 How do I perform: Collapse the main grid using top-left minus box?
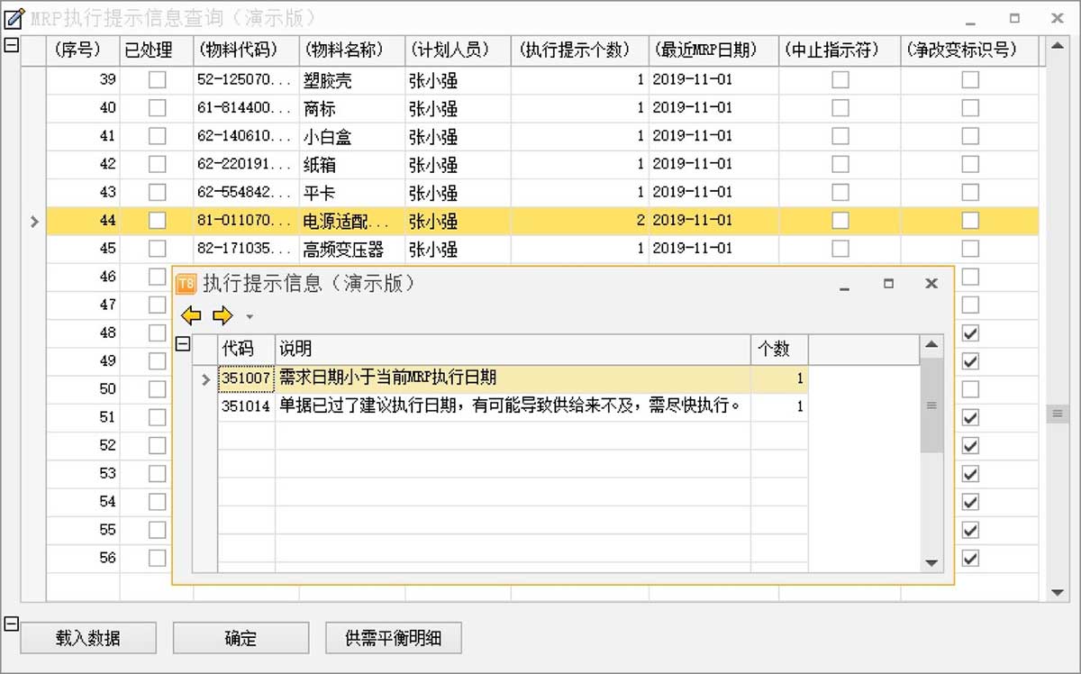[x=12, y=45]
